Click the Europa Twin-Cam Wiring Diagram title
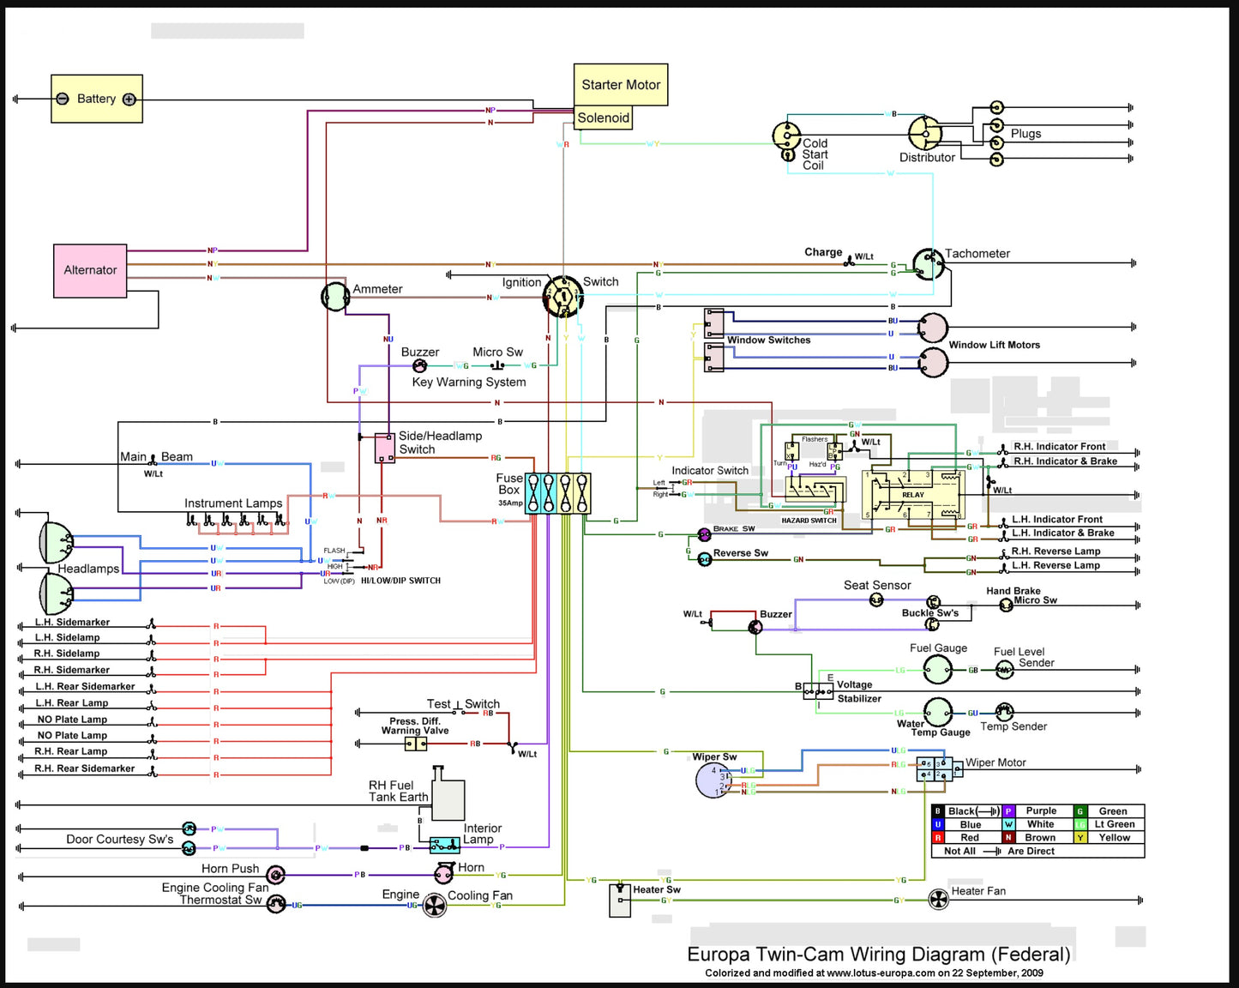1239x988 pixels. click(878, 955)
